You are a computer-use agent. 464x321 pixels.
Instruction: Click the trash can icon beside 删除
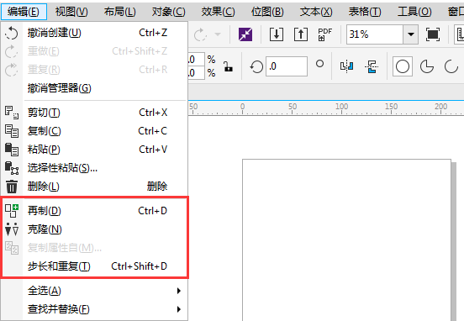pos(12,187)
